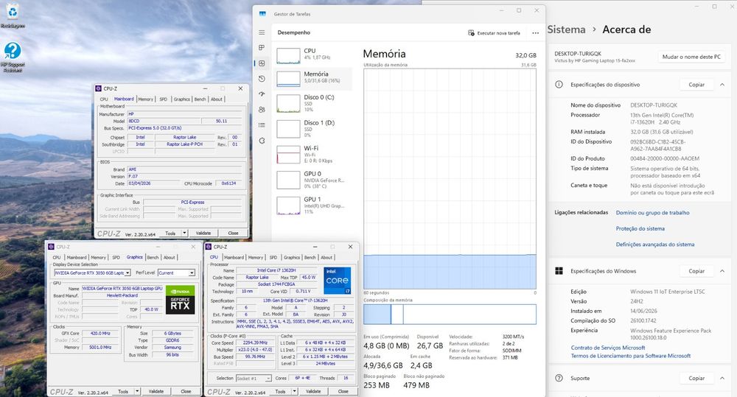The image size is (737, 397).
Task: Click BIOS Version field F.07 in CPU-Z
Action: pyautogui.click(x=185, y=177)
